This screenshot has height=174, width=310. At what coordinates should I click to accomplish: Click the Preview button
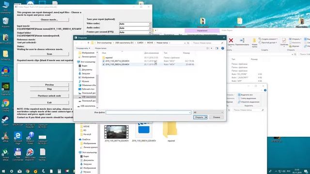pyautogui.click(x=49, y=85)
